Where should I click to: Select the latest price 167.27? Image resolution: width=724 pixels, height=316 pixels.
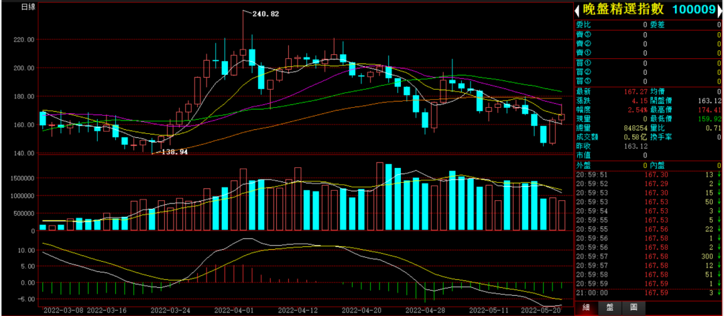click(634, 92)
